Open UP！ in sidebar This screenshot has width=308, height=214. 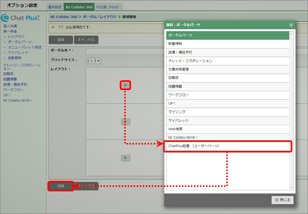(7, 95)
